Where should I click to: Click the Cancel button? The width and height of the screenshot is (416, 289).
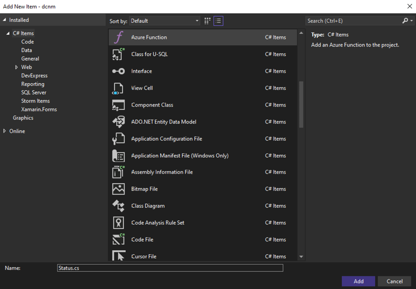point(394,281)
